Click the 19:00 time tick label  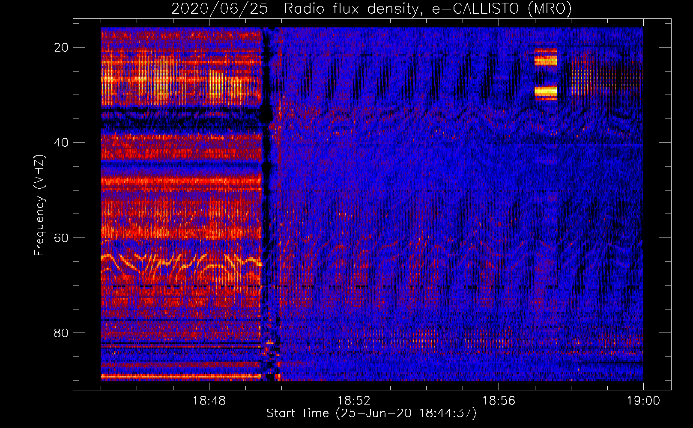click(x=643, y=401)
